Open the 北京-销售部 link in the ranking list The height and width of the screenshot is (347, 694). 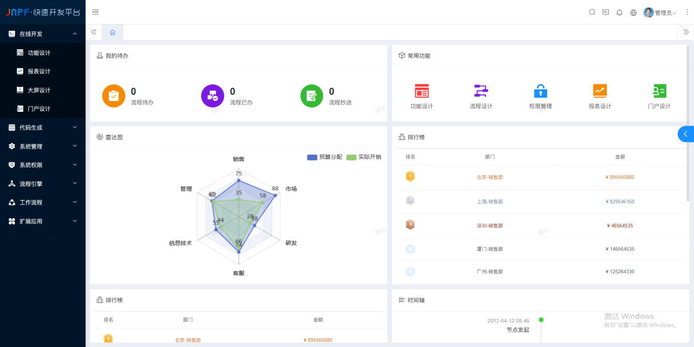pyautogui.click(x=490, y=177)
